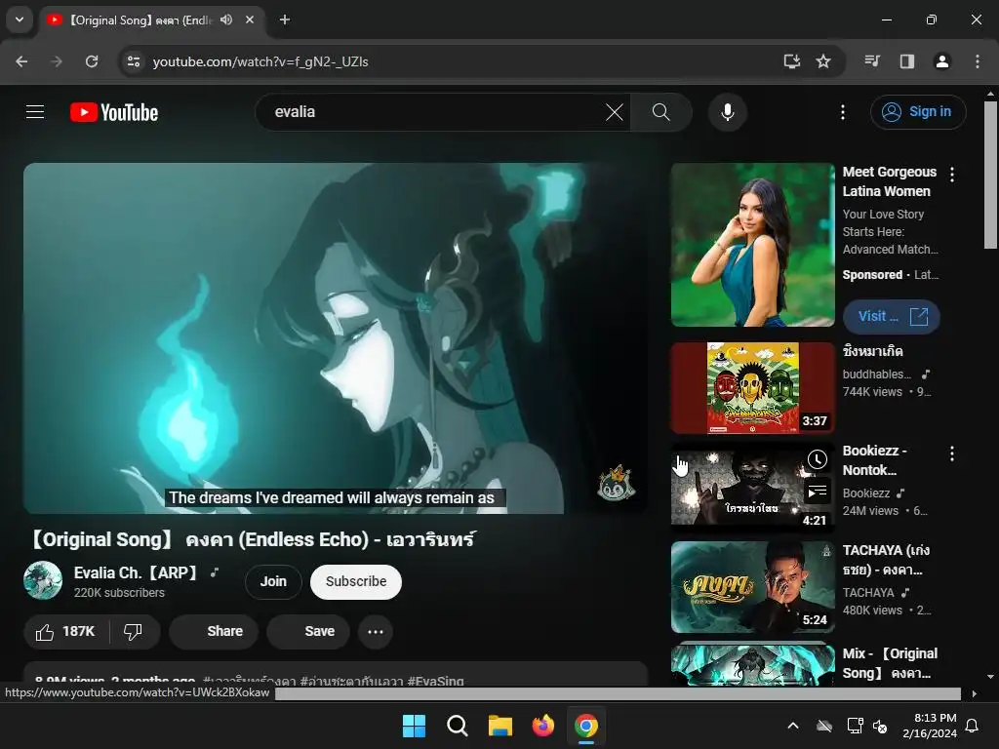Open Bookiezz - Nontok video title
The height and width of the screenshot is (749, 999).
[874, 460]
